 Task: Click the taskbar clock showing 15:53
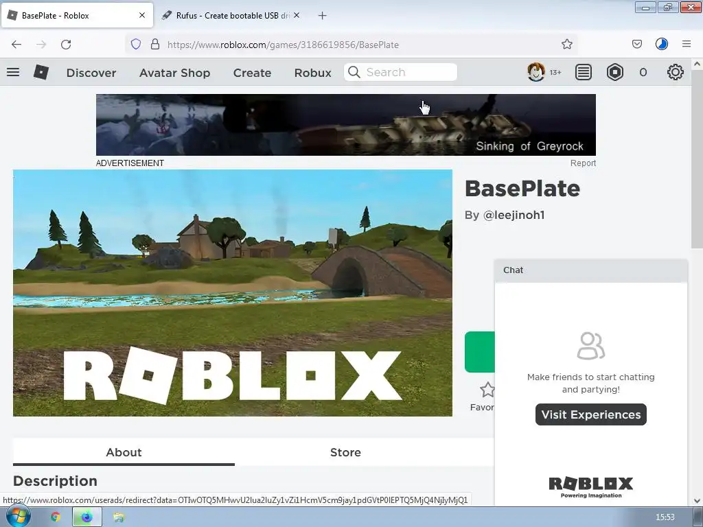665,517
